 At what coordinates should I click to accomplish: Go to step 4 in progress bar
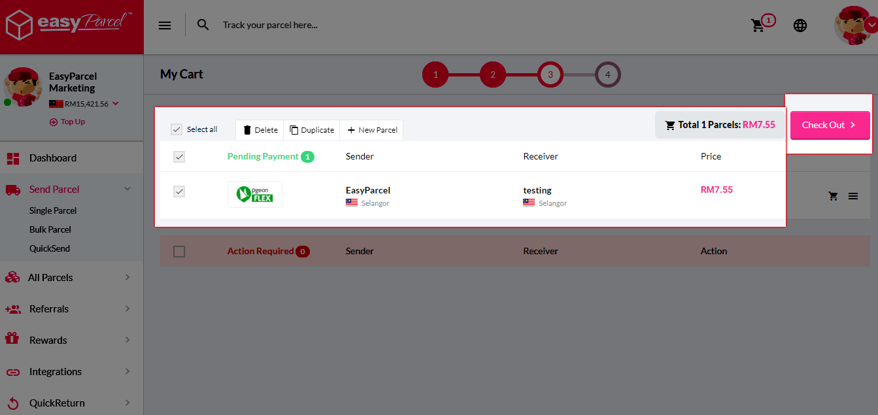pos(608,75)
